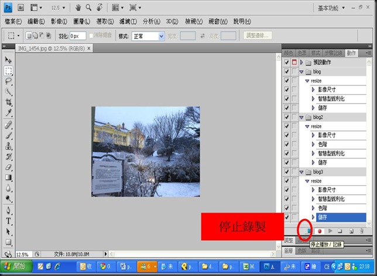The width and height of the screenshot is (377, 276).
Task: Collapse the blog2 action set
Action: (x=301, y=117)
